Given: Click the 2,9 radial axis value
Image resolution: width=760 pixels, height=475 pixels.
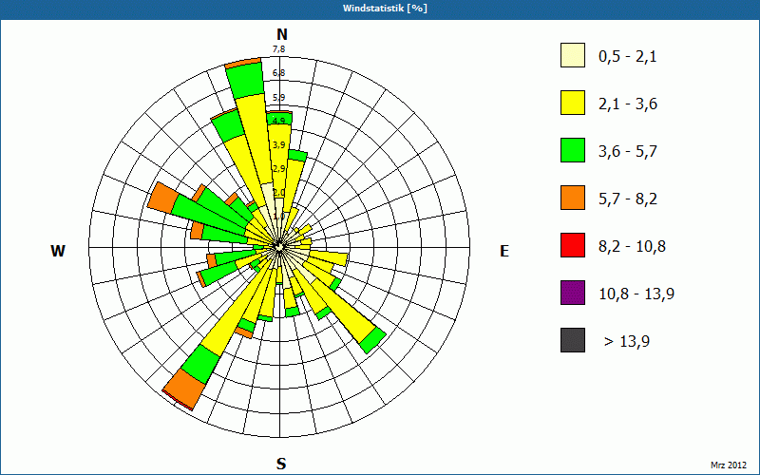Looking at the screenshot, I should point(278,169).
